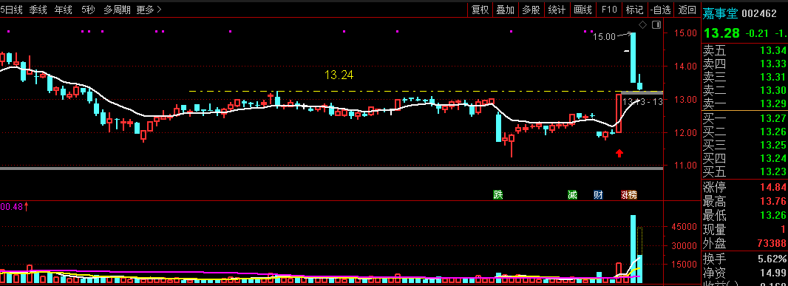
Task: Toggle 复权 price adjustment
Action: [480, 10]
